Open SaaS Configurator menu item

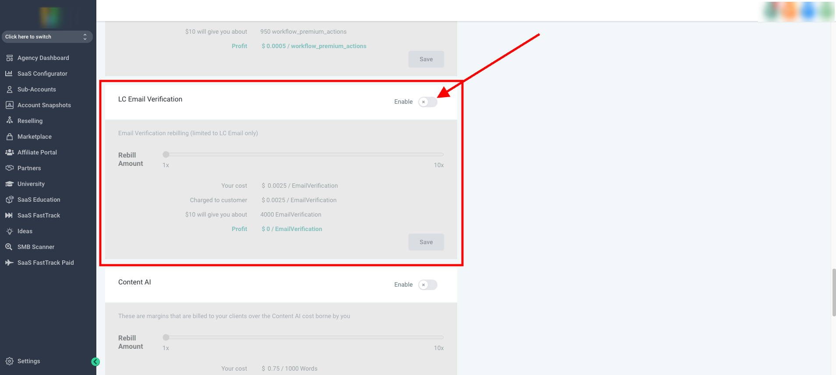coord(42,74)
